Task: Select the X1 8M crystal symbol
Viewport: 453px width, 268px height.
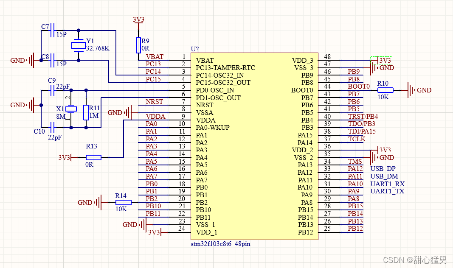Action: pyautogui.click(x=71, y=109)
